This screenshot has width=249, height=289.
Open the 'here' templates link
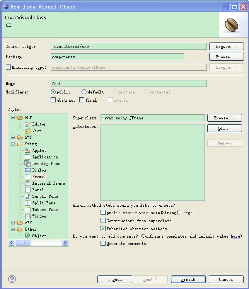[235, 236]
